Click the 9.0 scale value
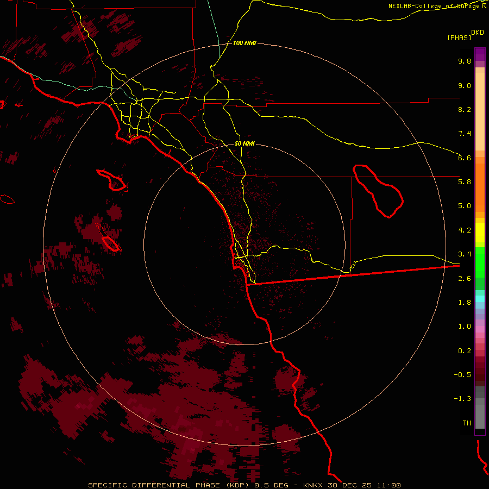The height and width of the screenshot is (489, 489). [465, 85]
